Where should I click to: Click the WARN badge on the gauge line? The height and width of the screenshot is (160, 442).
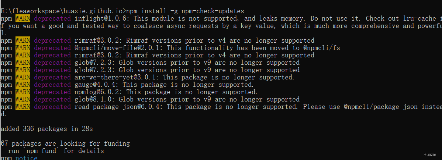pos(23,85)
